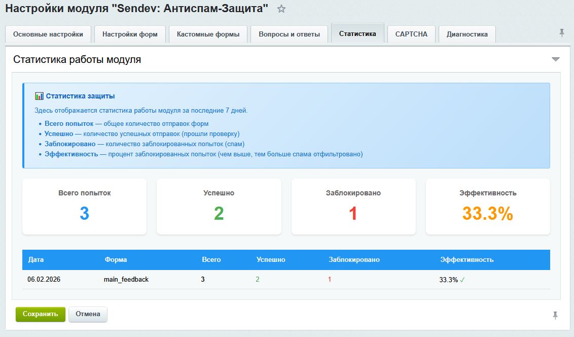Select the Кастомные формы tab
This screenshot has width=574, height=337.
coord(208,33)
